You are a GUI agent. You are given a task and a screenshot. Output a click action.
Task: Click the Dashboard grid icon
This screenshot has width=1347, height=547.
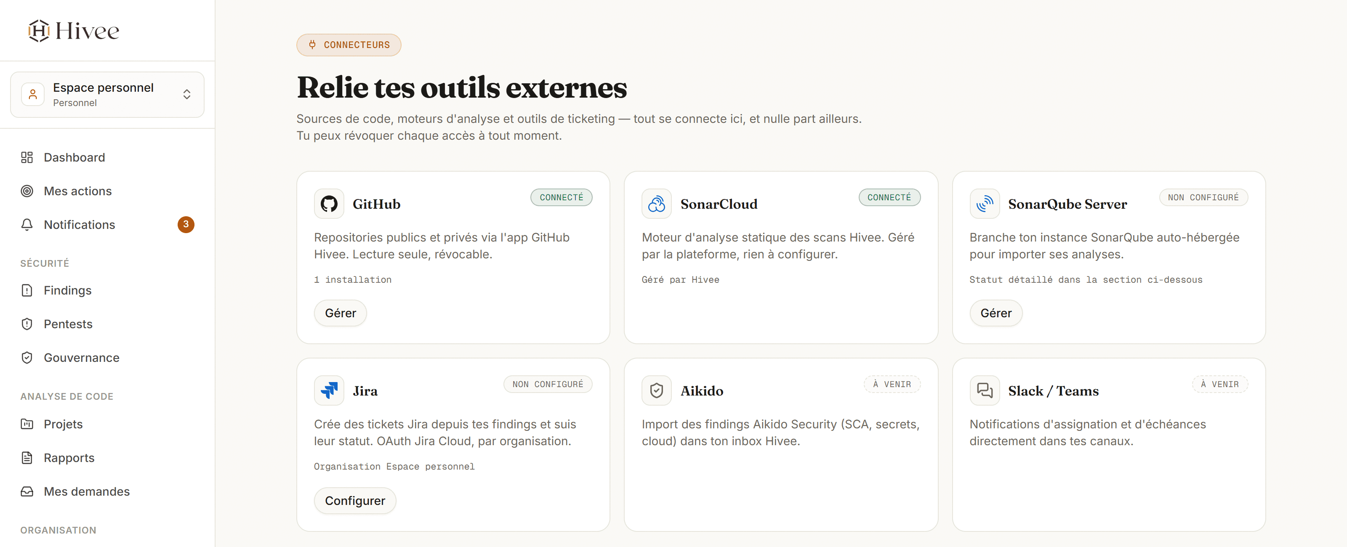point(27,157)
